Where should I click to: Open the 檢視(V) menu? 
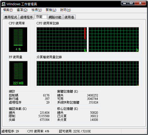(x=37, y=10)
